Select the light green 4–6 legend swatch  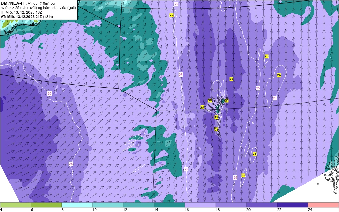(15, 205)
